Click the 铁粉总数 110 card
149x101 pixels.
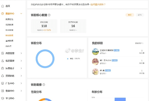(x=44, y=26)
